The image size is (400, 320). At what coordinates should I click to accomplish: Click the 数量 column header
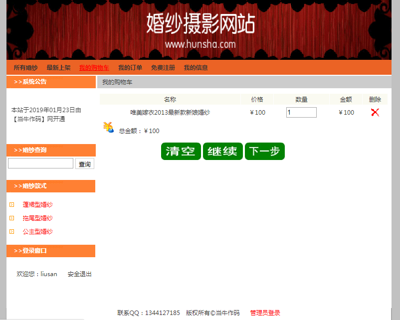[301, 100]
